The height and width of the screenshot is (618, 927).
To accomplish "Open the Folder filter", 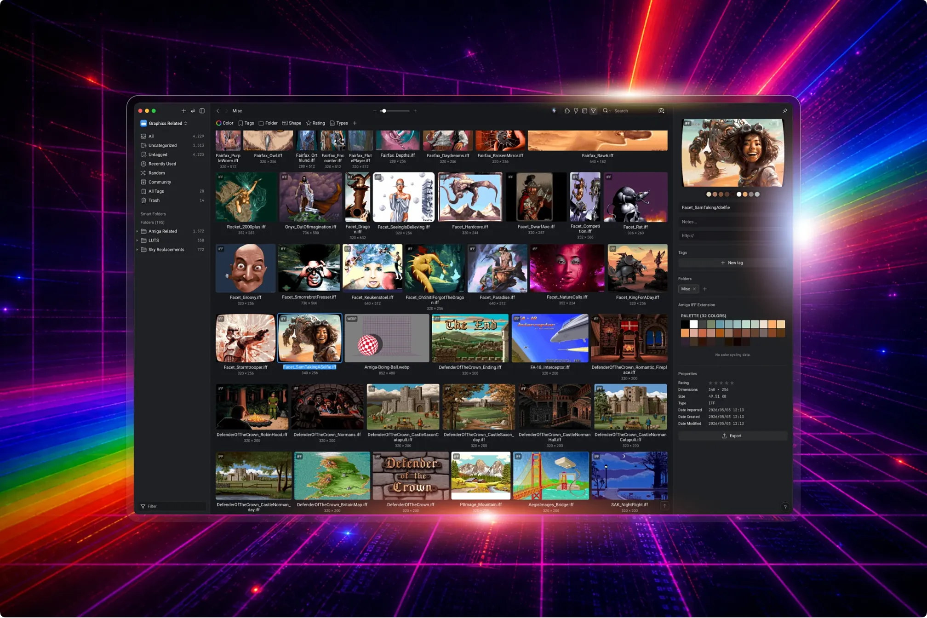I will click(268, 123).
